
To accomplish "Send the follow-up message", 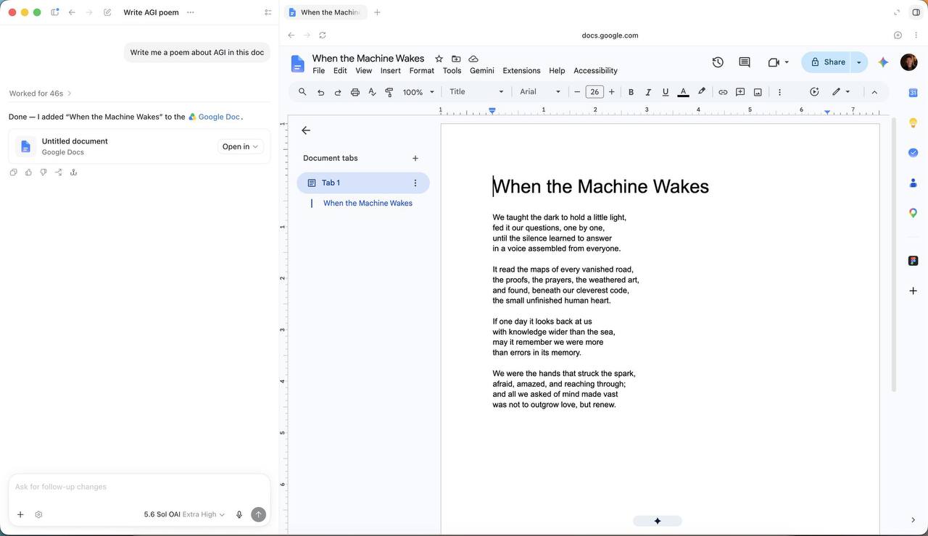I will pos(258,514).
